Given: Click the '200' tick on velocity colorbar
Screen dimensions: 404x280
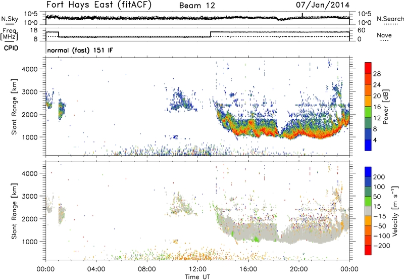Looking at the screenshot, I should (x=379, y=177).
